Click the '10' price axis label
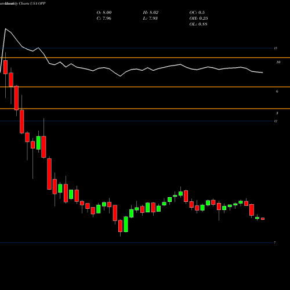This screenshot has width=290, height=290. click(x=278, y=62)
